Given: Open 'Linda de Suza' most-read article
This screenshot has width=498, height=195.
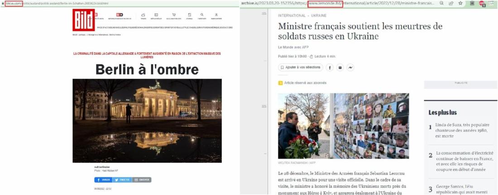Looking at the screenshot, I should pos(462,130).
